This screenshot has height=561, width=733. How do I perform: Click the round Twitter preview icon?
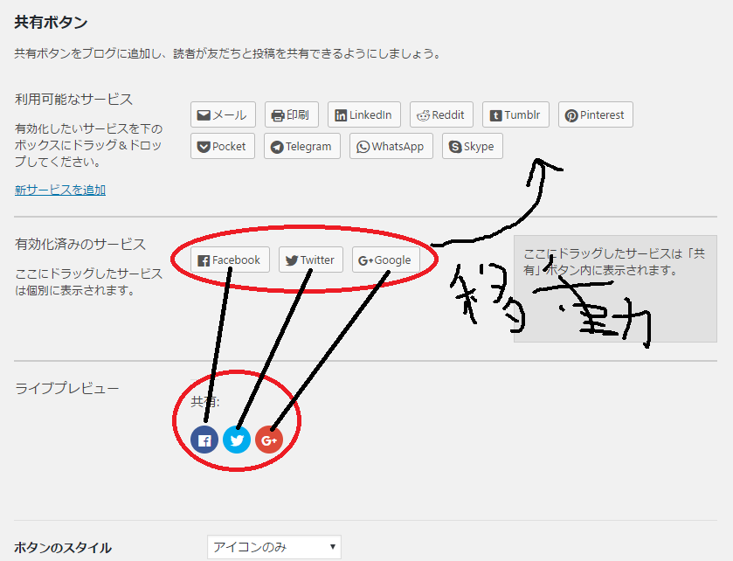pos(237,440)
